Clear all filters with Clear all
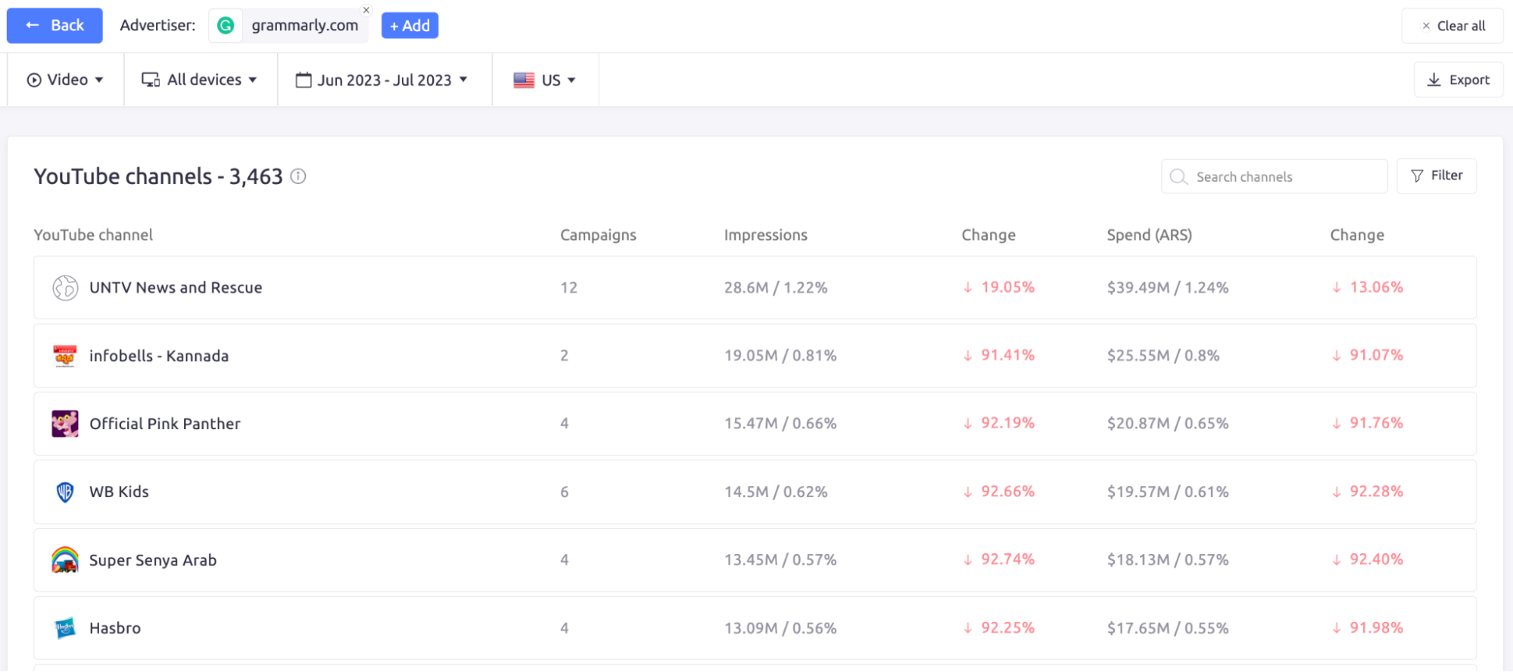The width and height of the screenshot is (1513, 672). click(1452, 26)
